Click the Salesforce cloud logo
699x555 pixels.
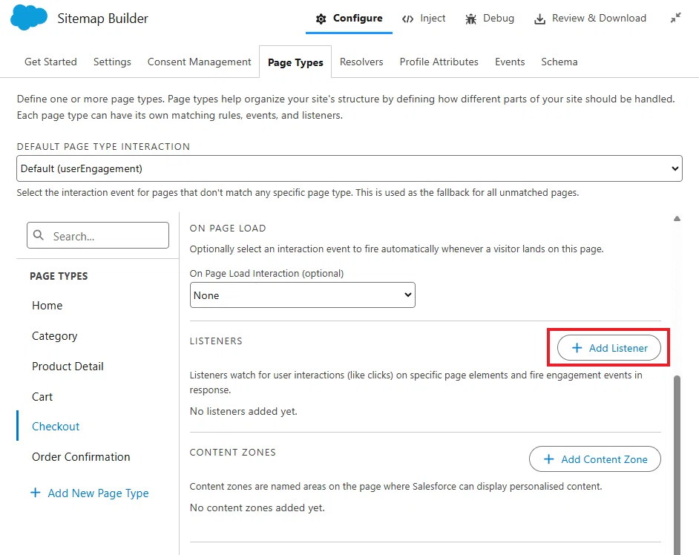tap(28, 18)
